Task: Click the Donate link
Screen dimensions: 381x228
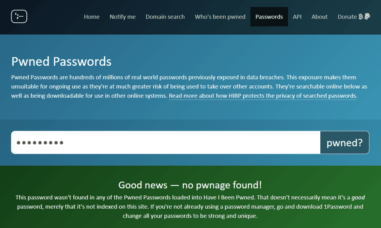Action: pos(347,17)
